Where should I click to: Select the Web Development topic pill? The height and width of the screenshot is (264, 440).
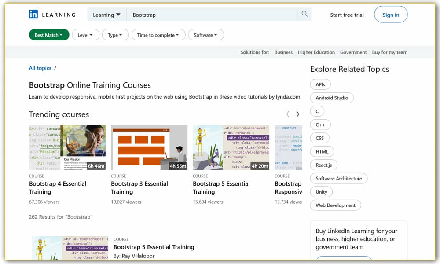pos(335,205)
